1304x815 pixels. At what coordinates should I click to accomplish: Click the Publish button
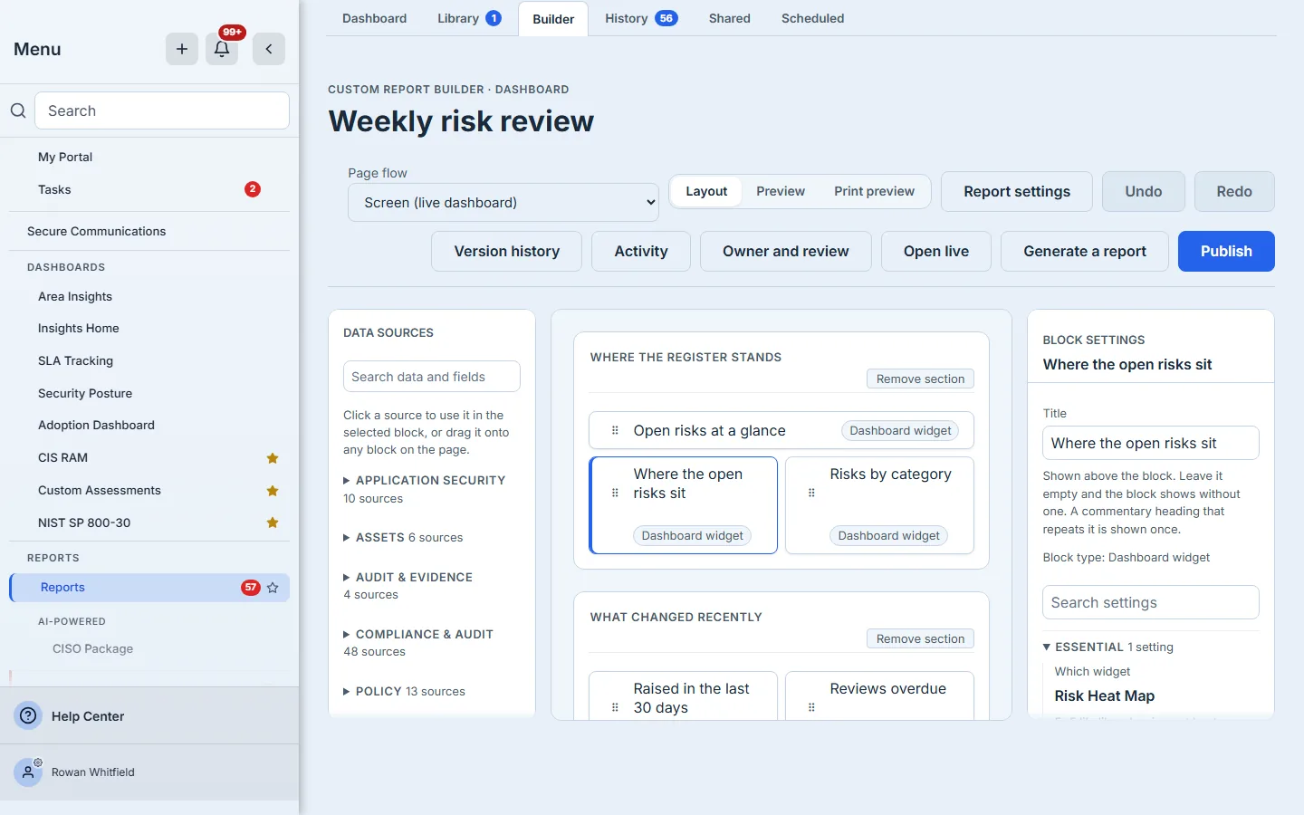click(x=1226, y=251)
